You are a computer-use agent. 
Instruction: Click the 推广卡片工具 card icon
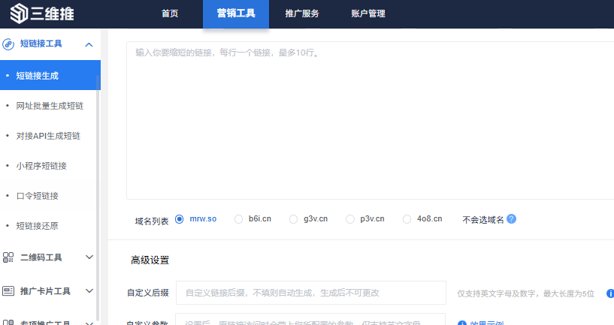pyautogui.click(x=9, y=291)
